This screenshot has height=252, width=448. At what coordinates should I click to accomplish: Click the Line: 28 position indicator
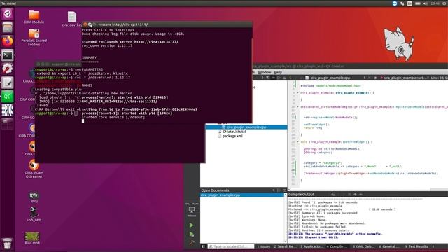(440, 78)
